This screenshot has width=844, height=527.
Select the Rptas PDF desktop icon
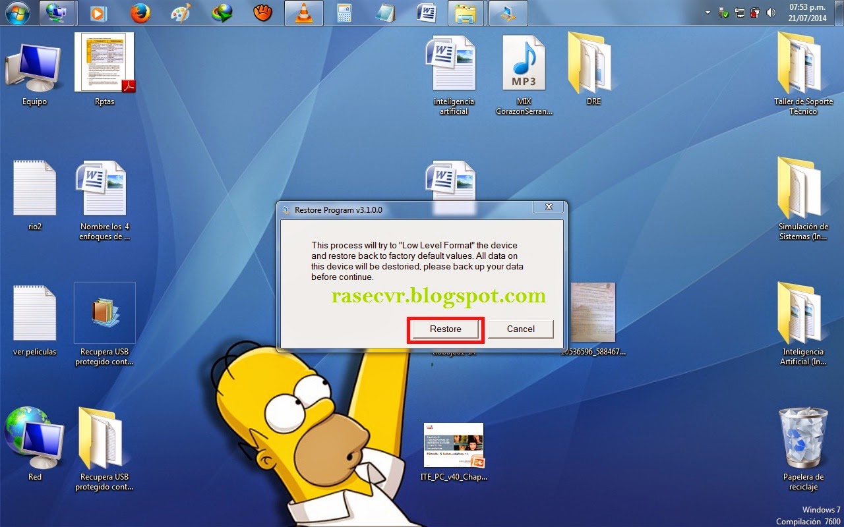click(x=104, y=69)
